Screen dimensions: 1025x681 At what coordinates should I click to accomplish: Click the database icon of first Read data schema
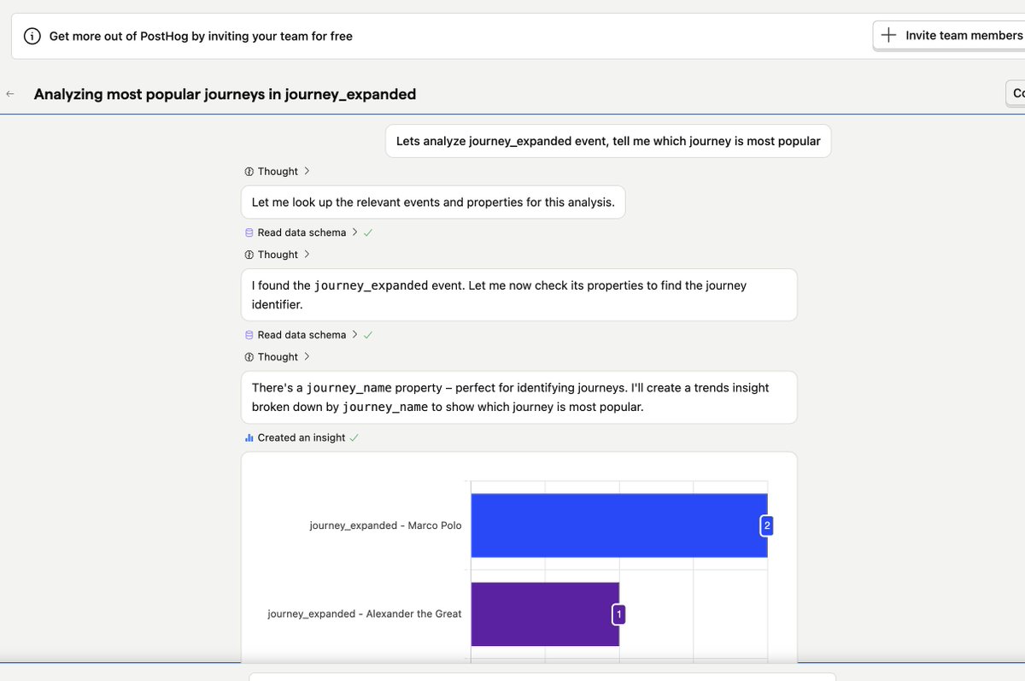click(249, 232)
